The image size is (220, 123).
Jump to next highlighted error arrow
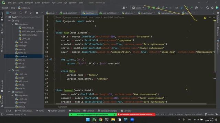(x=214, y=18)
